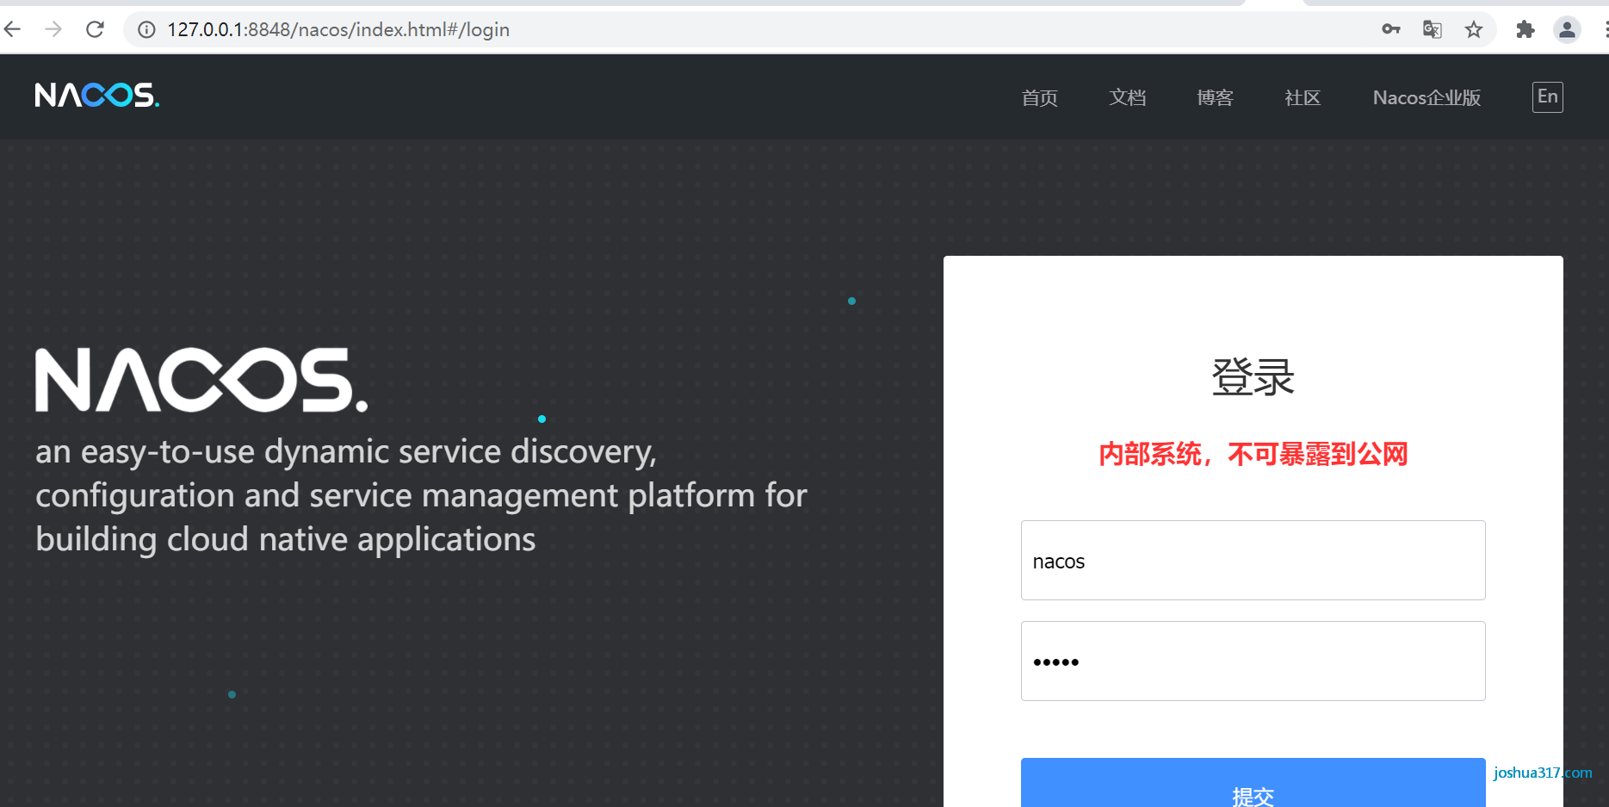This screenshot has height=807, width=1609.
Task: Click the large NACOS hero logo
Action: click(x=201, y=380)
